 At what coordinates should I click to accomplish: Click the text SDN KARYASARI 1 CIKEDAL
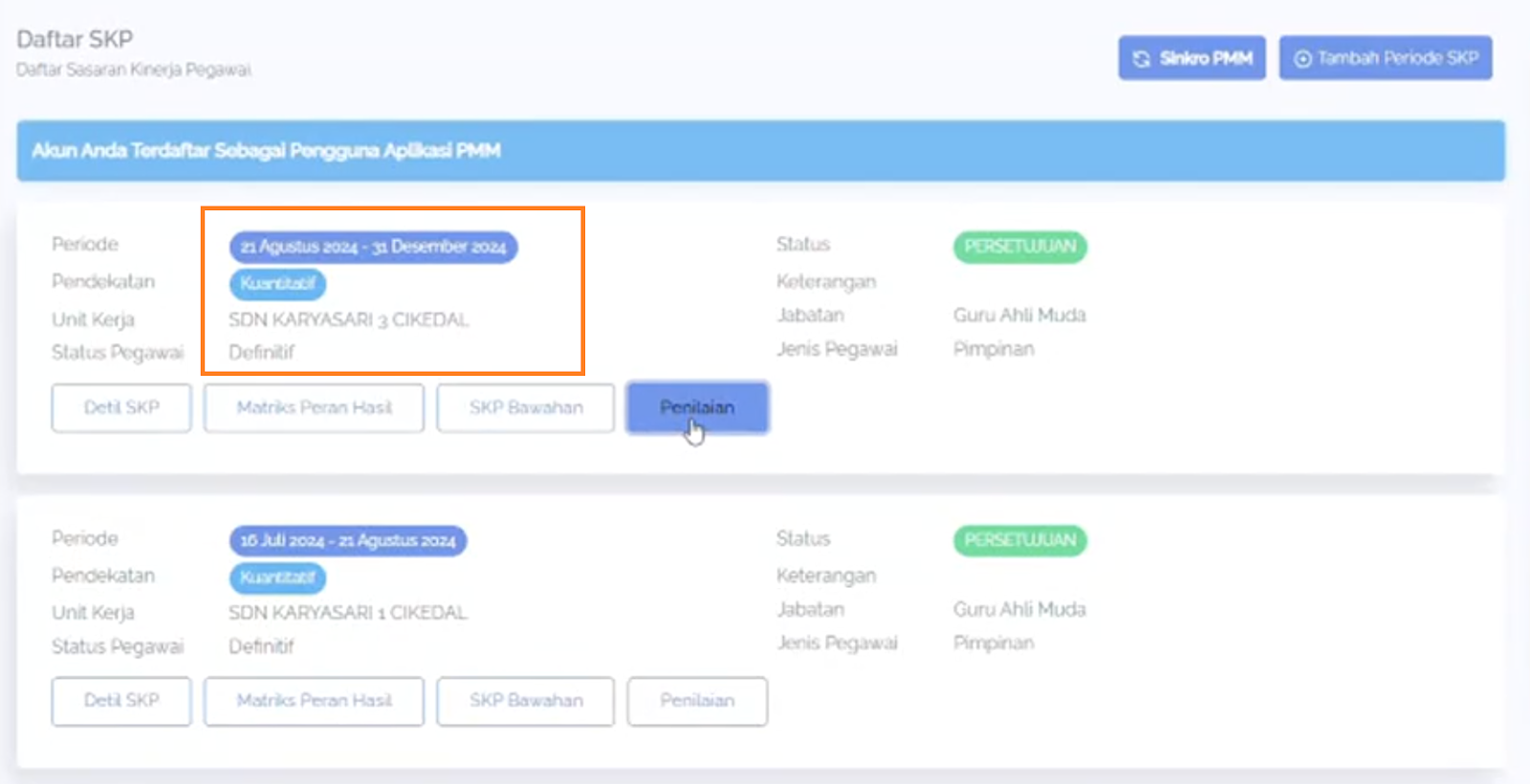point(348,613)
